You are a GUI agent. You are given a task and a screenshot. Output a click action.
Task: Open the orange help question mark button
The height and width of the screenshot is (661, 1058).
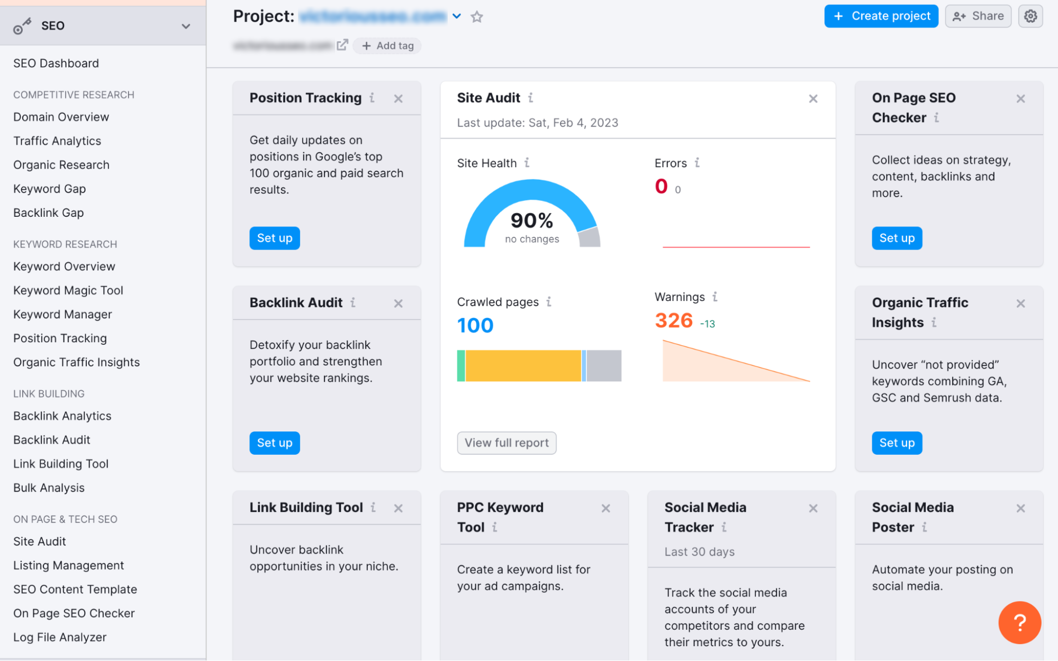(x=1019, y=622)
